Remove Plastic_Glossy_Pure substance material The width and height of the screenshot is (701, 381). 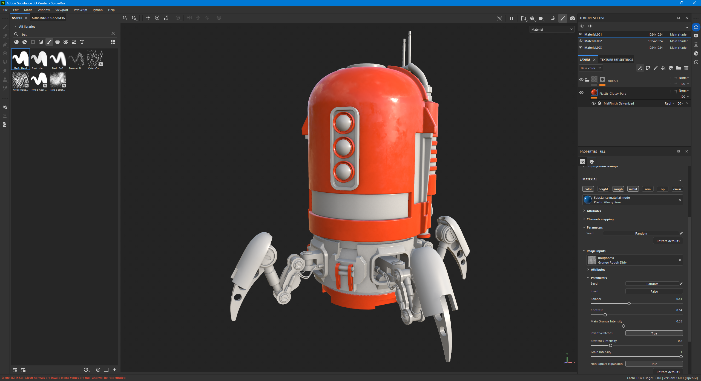point(680,200)
